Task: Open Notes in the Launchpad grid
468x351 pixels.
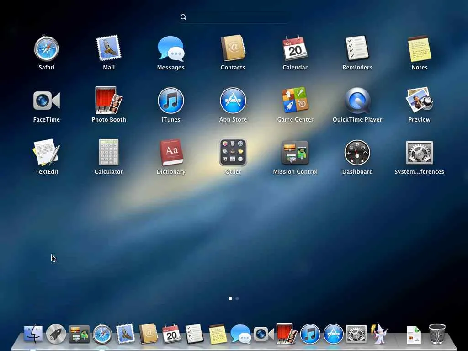Action: point(420,49)
